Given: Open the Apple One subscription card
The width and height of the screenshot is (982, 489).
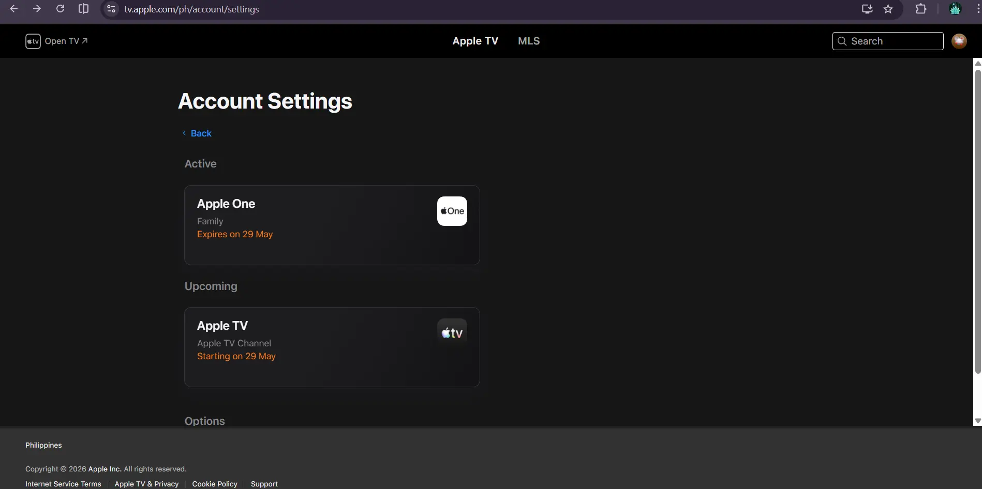Looking at the screenshot, I should [x=332, y=225].
